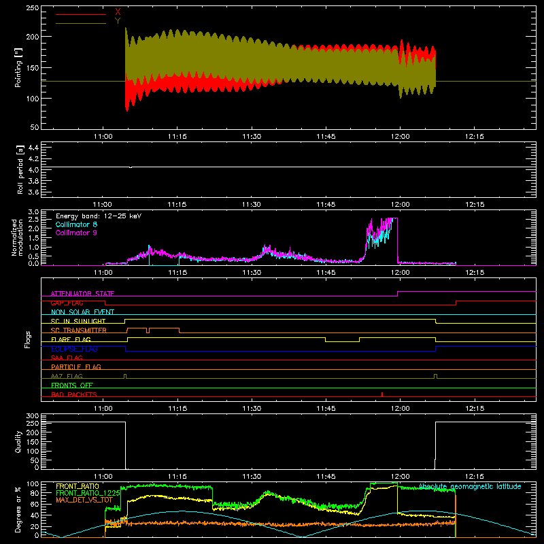Click the 80 tick of 'Degrees or %' axis
The image size is (544, 544).
coord(35,493)
